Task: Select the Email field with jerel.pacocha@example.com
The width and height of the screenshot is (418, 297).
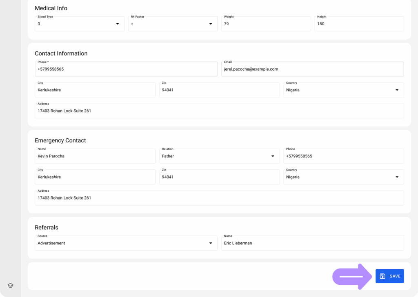Action: [x=312, y=69]
